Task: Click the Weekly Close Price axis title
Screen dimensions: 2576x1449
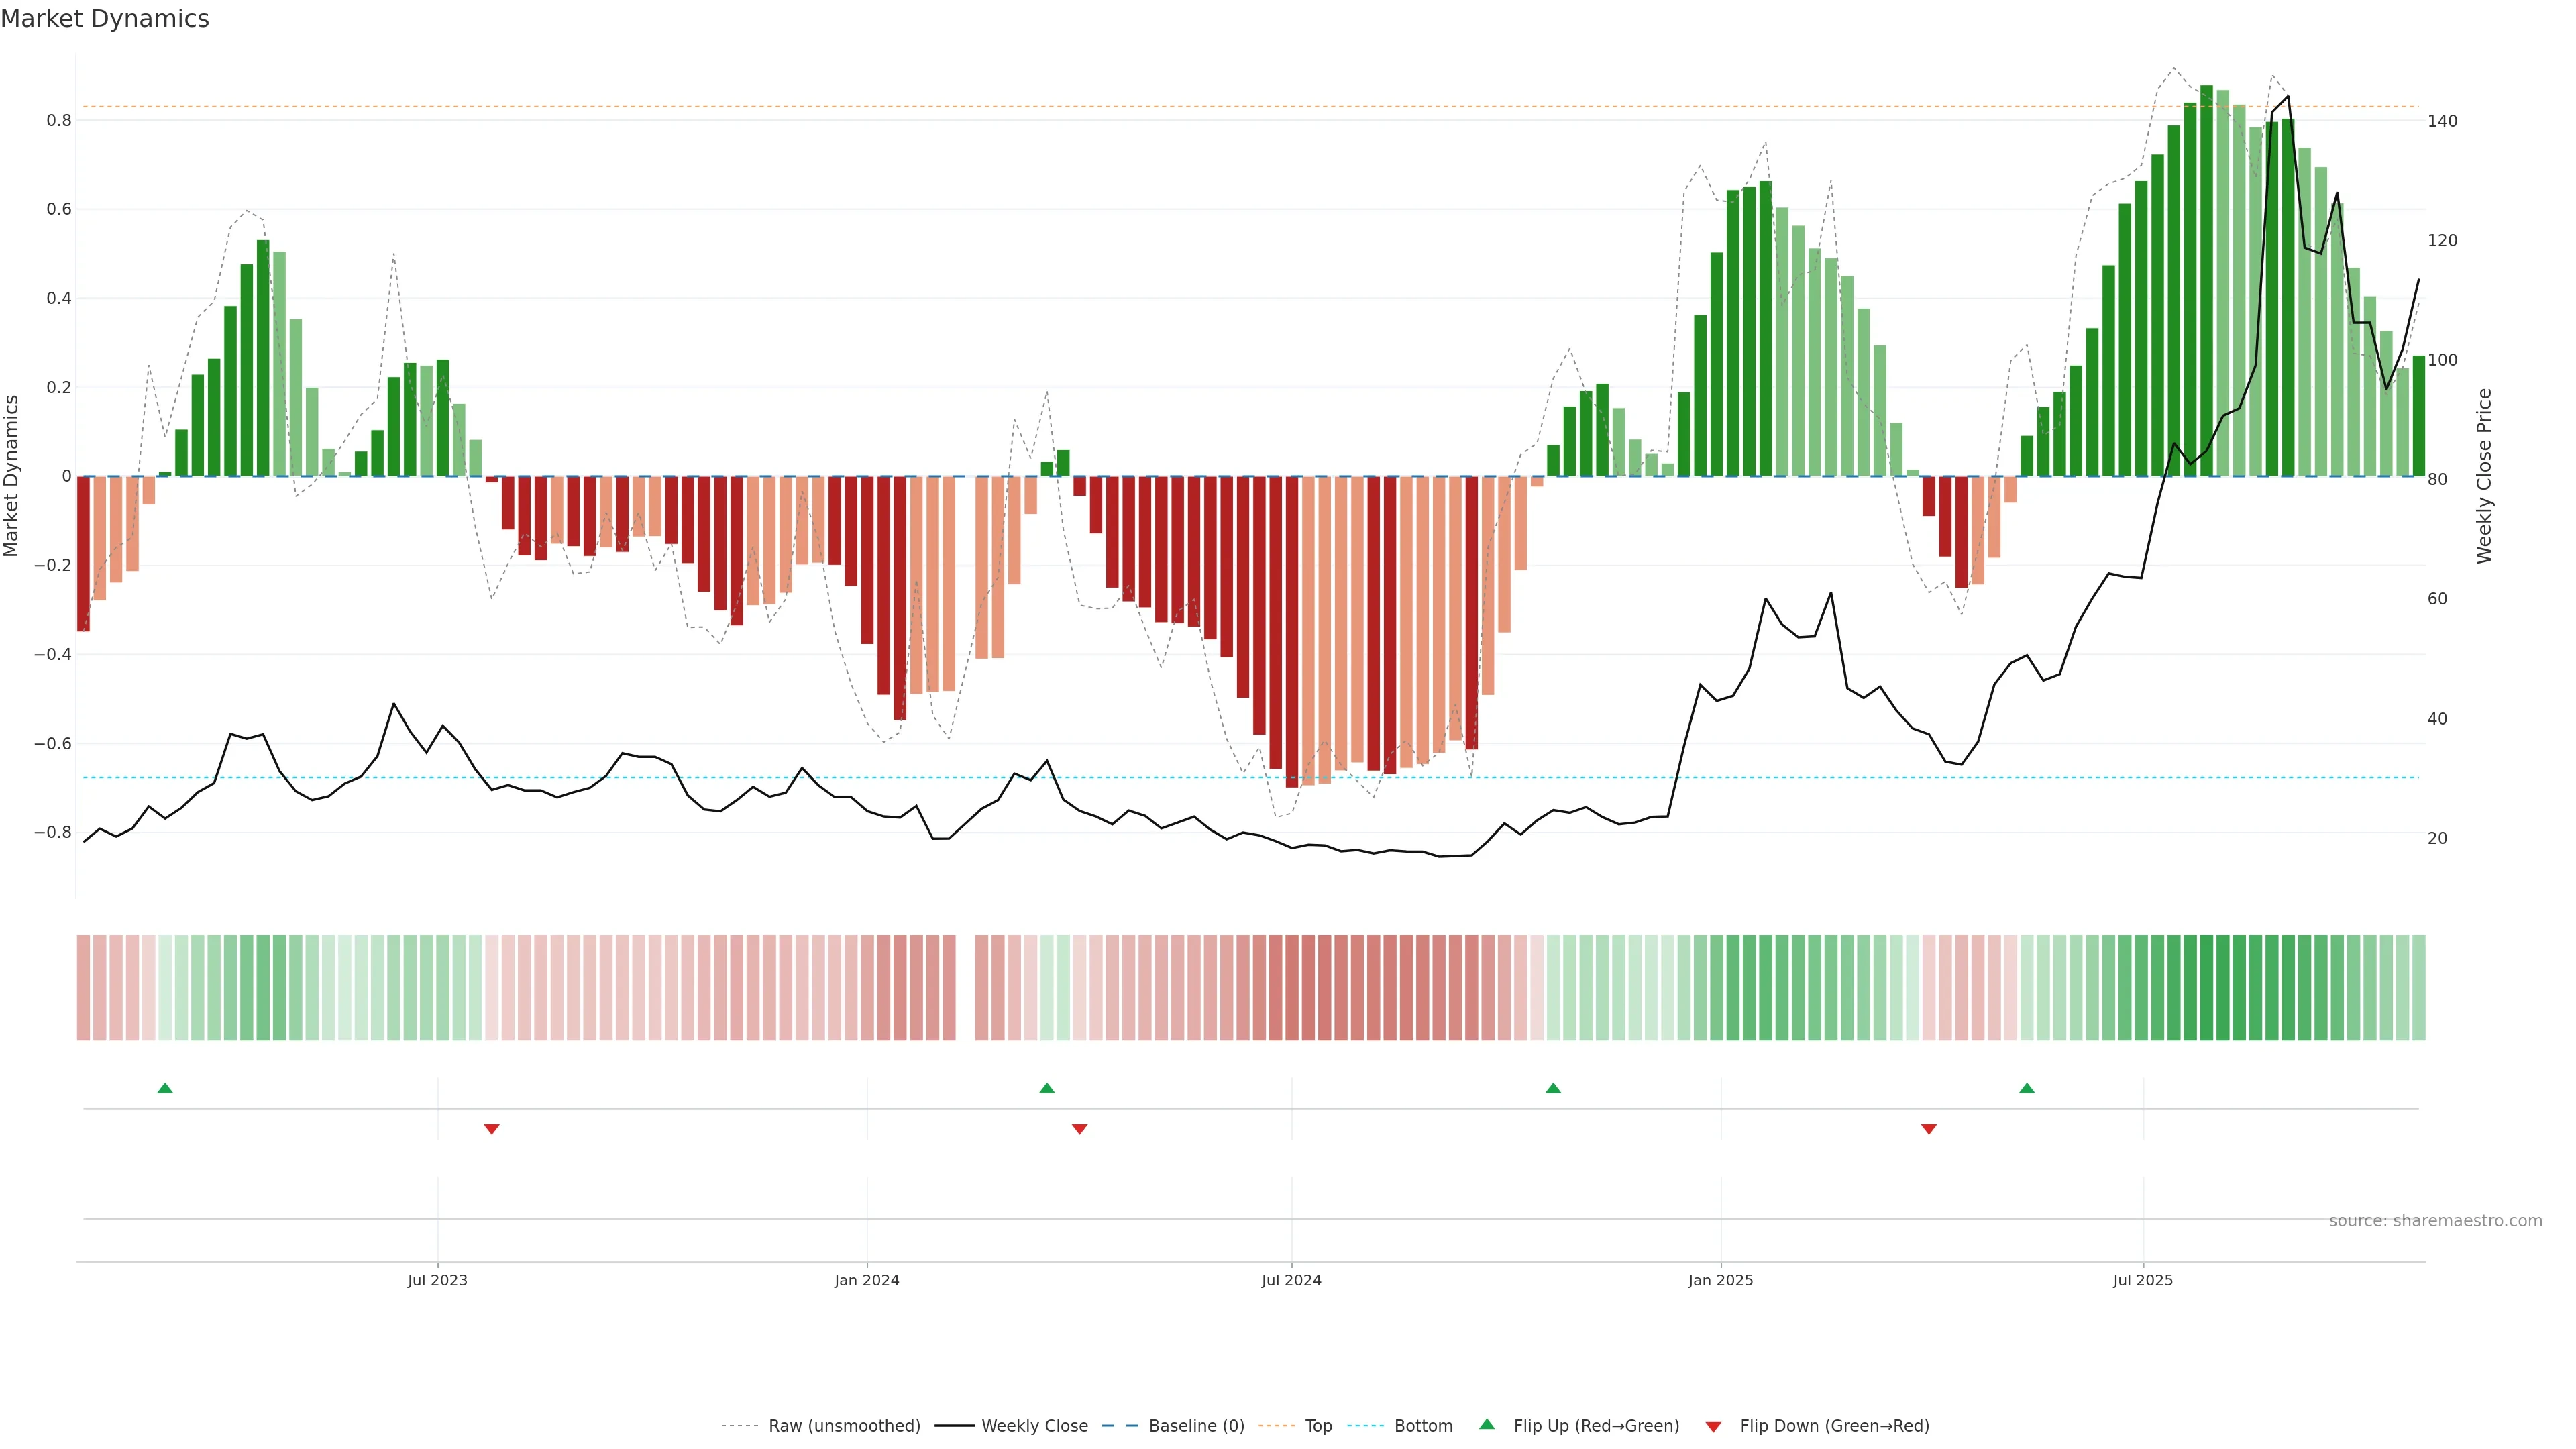Action: (2484, 476)
